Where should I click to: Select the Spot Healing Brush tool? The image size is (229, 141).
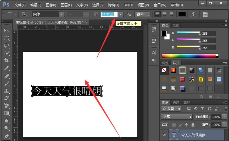(7, 76)
